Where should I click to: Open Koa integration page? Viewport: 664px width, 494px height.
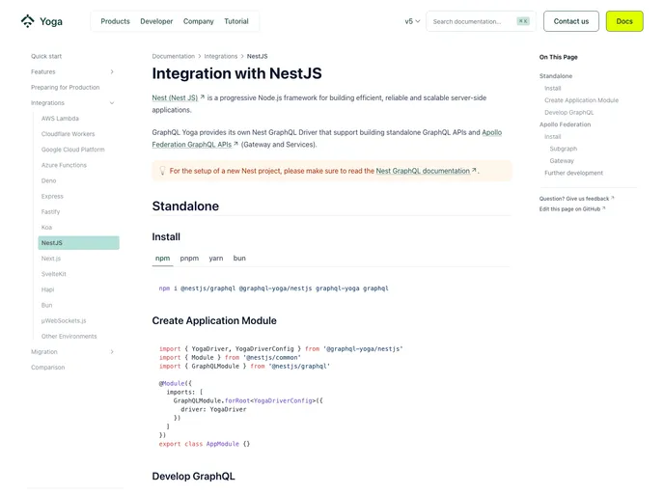point(46,228)
